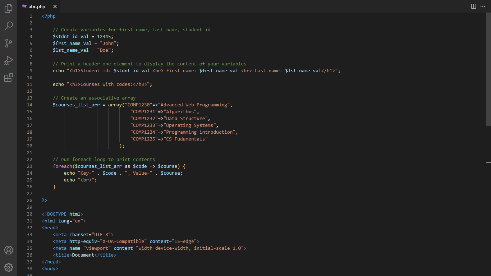Open the Run and Debug view
The image size is (491, 276).
9,60
